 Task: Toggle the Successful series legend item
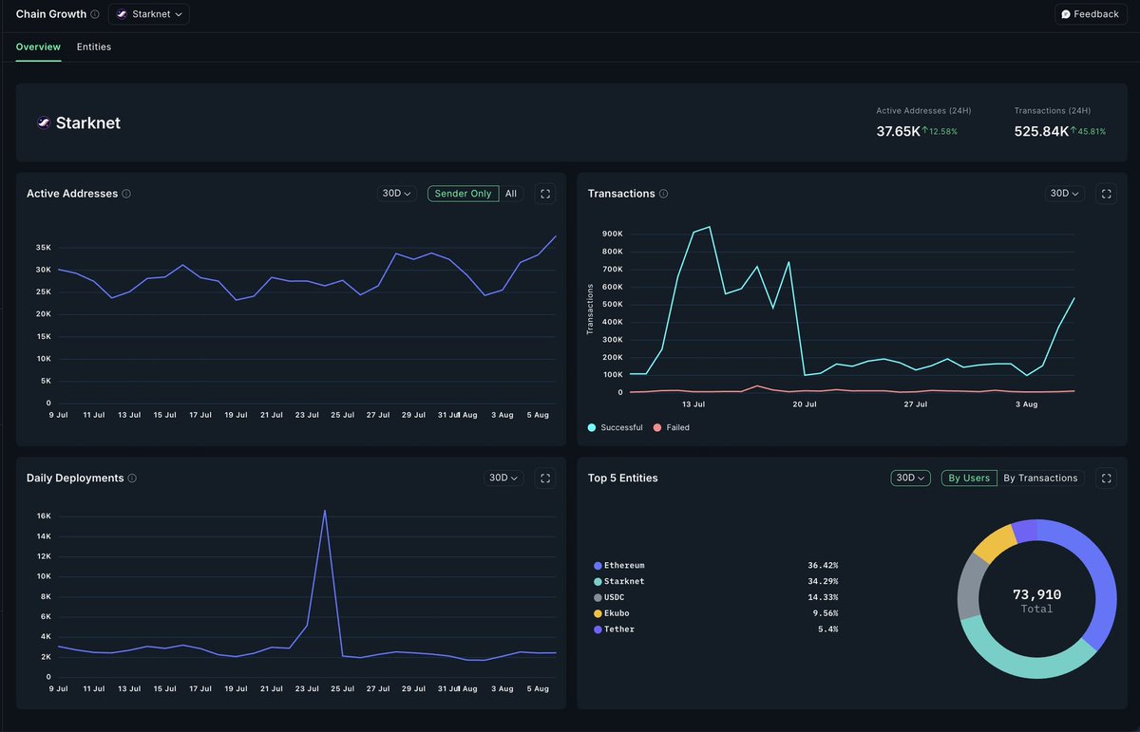tap(616, 427)
